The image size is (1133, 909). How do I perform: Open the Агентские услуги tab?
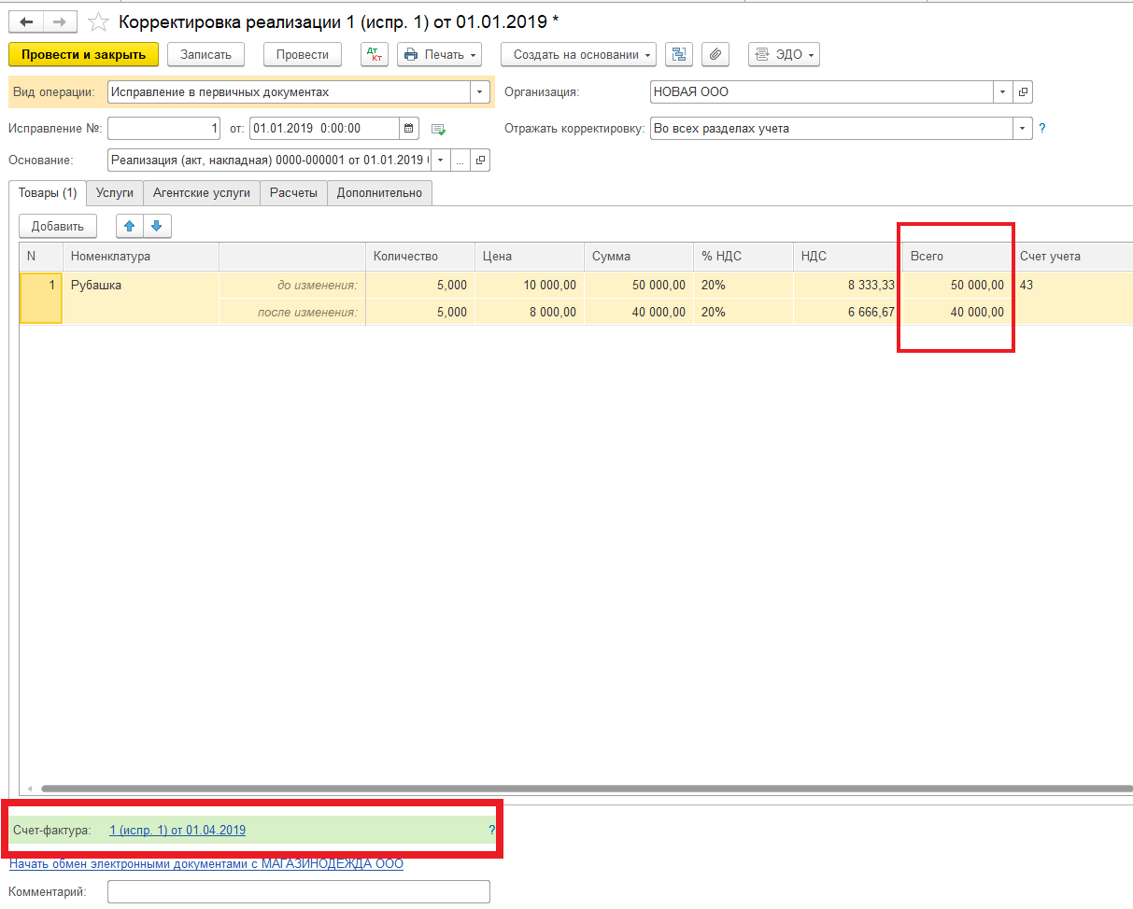click(x=202, y=193)
